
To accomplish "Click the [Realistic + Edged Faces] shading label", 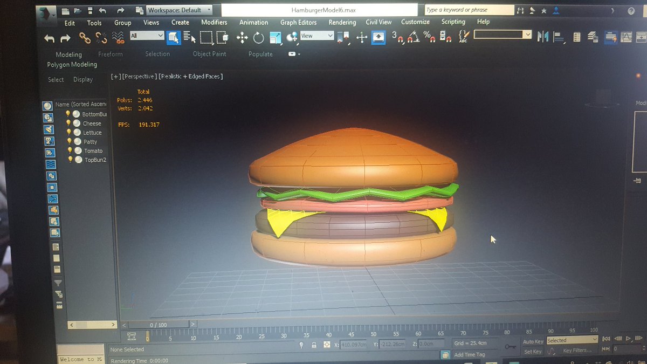I will [191, 77].
